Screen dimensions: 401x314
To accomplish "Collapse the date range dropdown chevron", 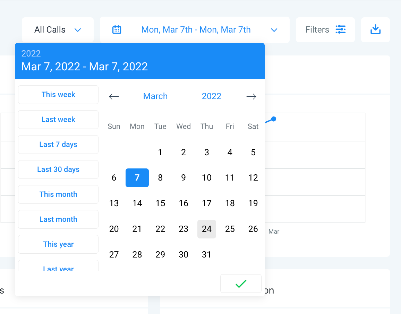I will pos(274,30).
